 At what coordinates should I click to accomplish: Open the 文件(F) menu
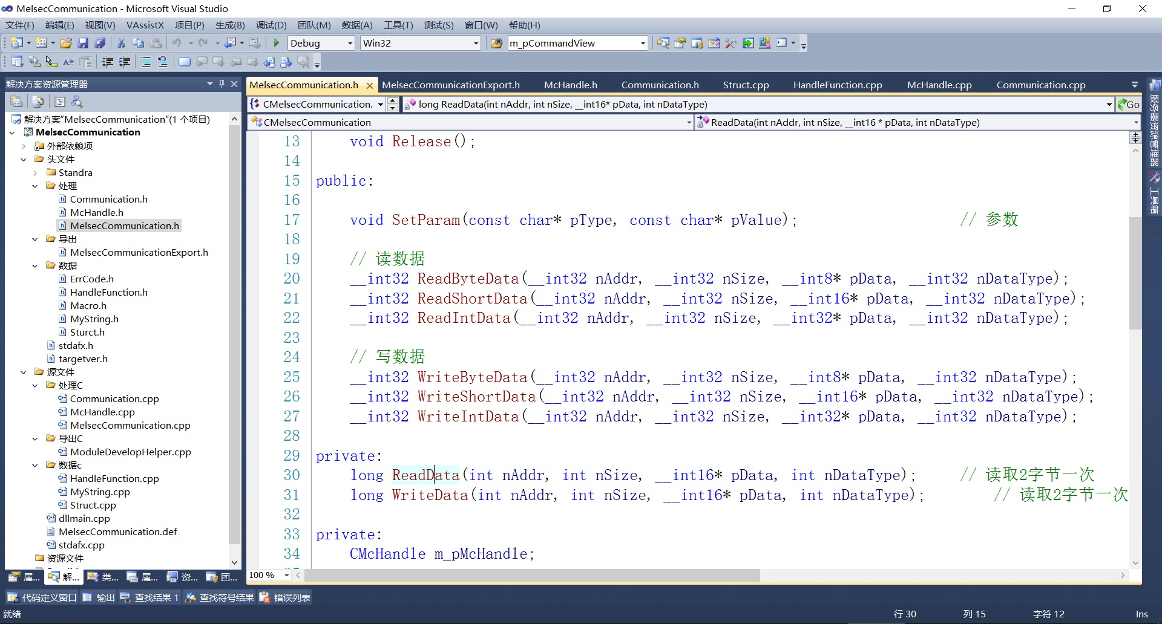tap(20, 25)
